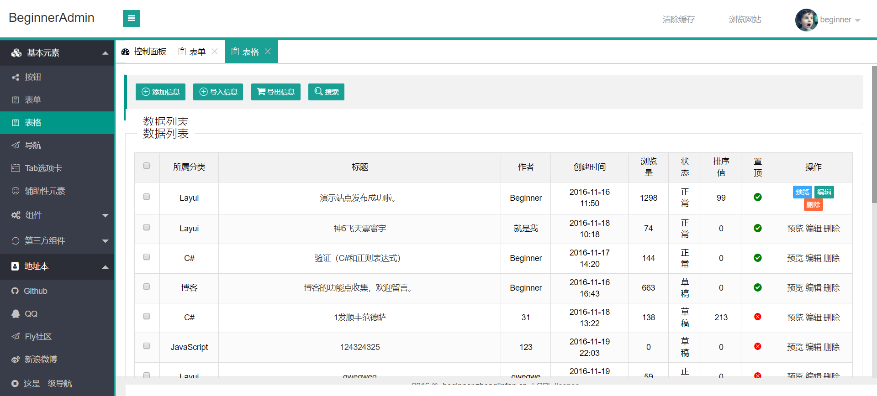The height and width of the screenshot is (396, 877).
Task: Collapse the 基本元素 sidebar section arrow
Action: (106, 53)
